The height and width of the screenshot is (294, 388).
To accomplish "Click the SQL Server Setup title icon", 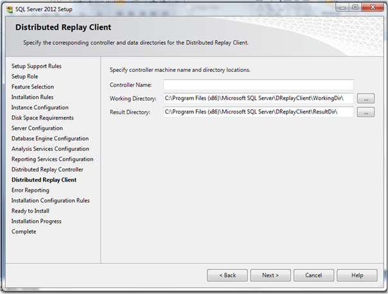I will 10,10.
